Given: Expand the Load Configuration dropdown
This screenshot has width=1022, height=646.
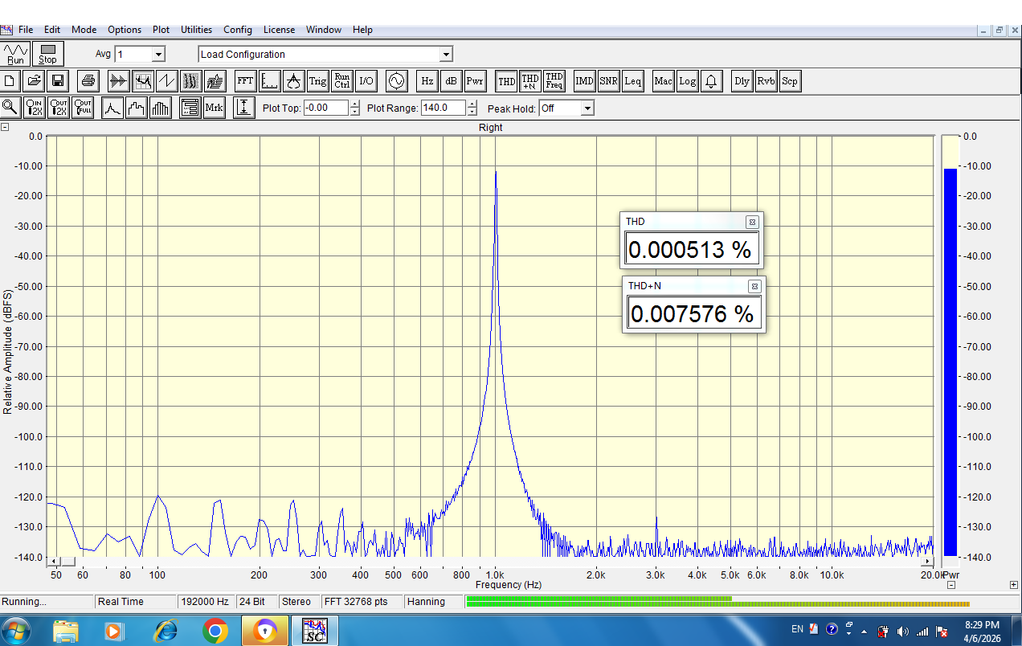Looking at the screenshot, I should [447, 55].
